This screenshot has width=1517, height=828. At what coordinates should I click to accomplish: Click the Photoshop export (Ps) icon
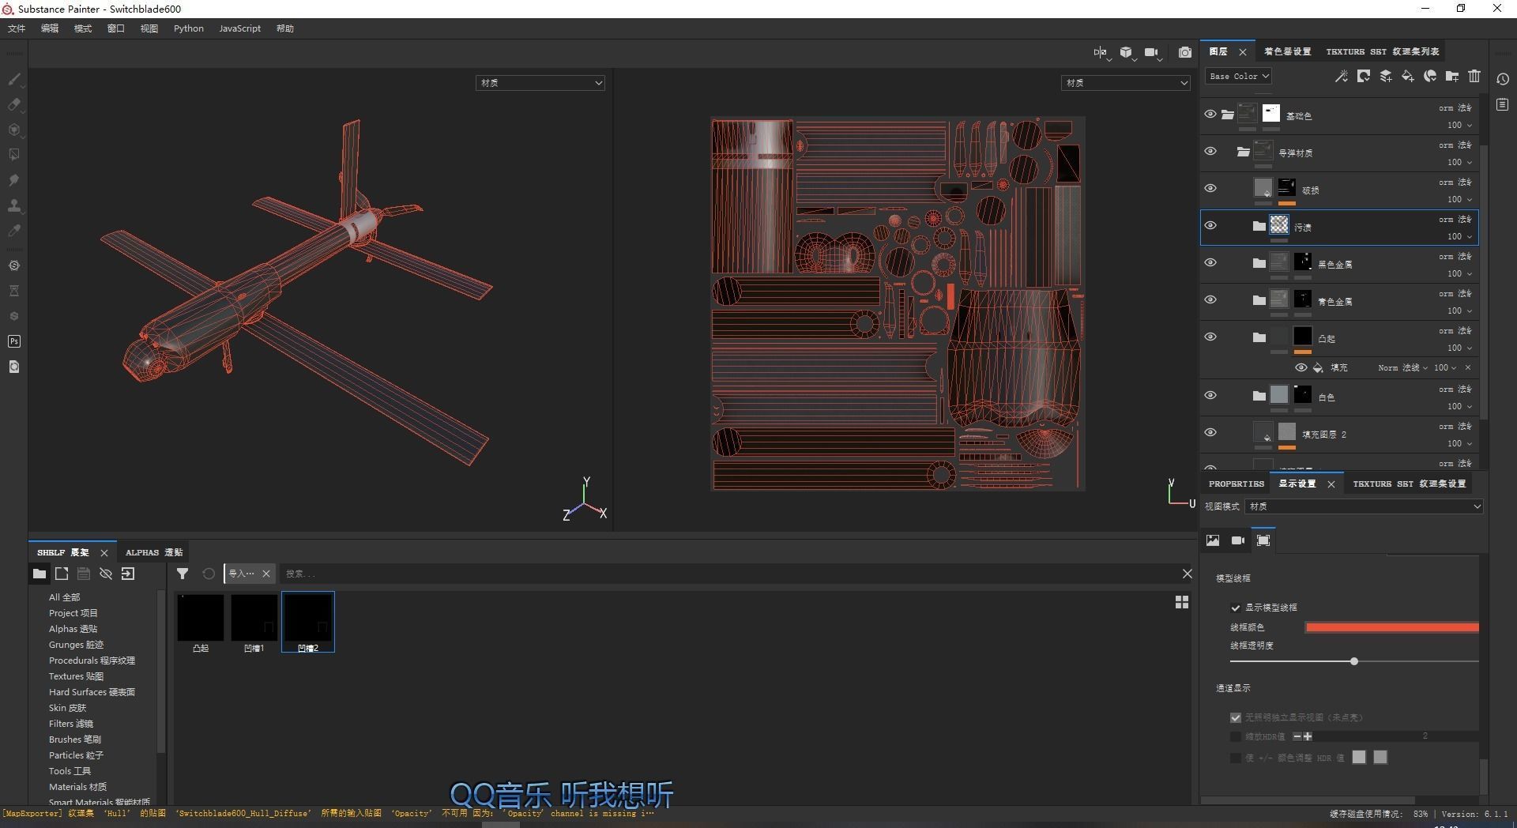[x=13, y=341]
